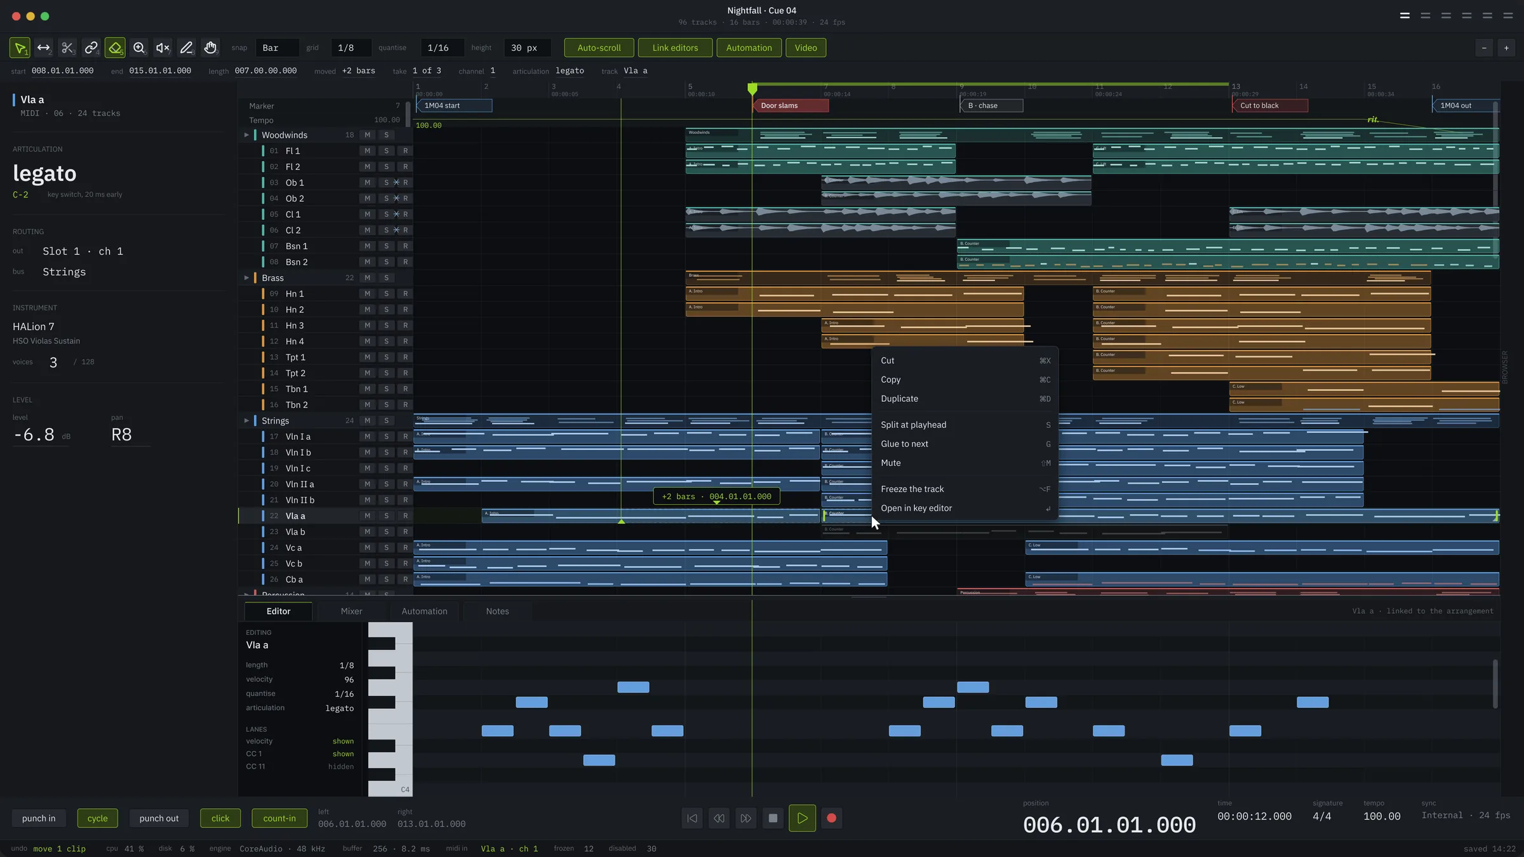Image resolution: width=1524 pixels, height=857 pixels.
Task: Click the piano roll vertical scrollbar
Action: pos(1495,684)
